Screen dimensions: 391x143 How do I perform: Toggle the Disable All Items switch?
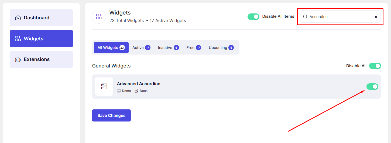tap(253, 17)
